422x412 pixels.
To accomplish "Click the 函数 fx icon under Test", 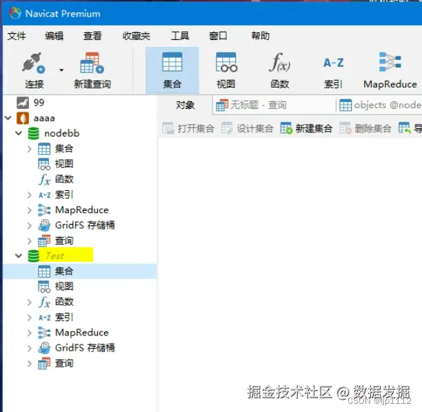I will (44, 302).
